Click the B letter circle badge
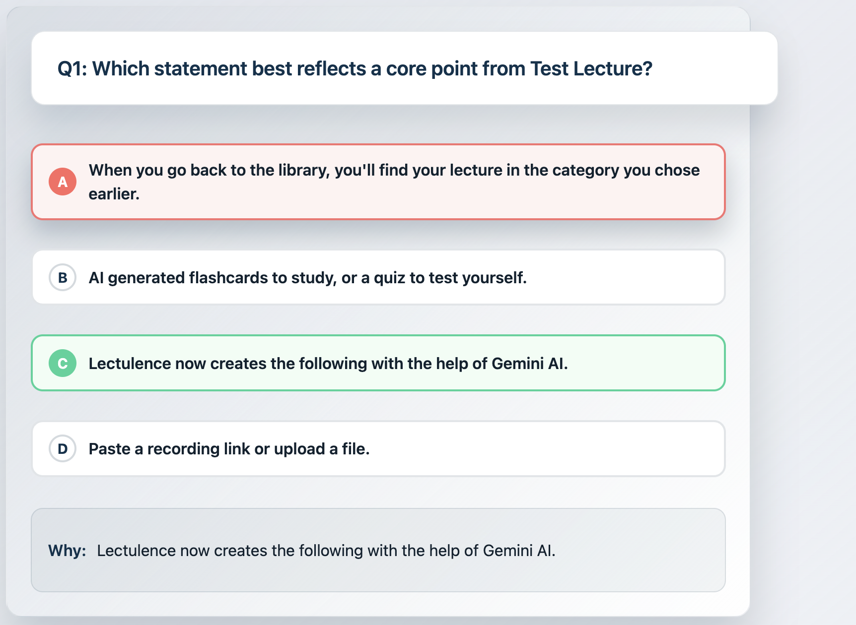 [x=63, y=277]
